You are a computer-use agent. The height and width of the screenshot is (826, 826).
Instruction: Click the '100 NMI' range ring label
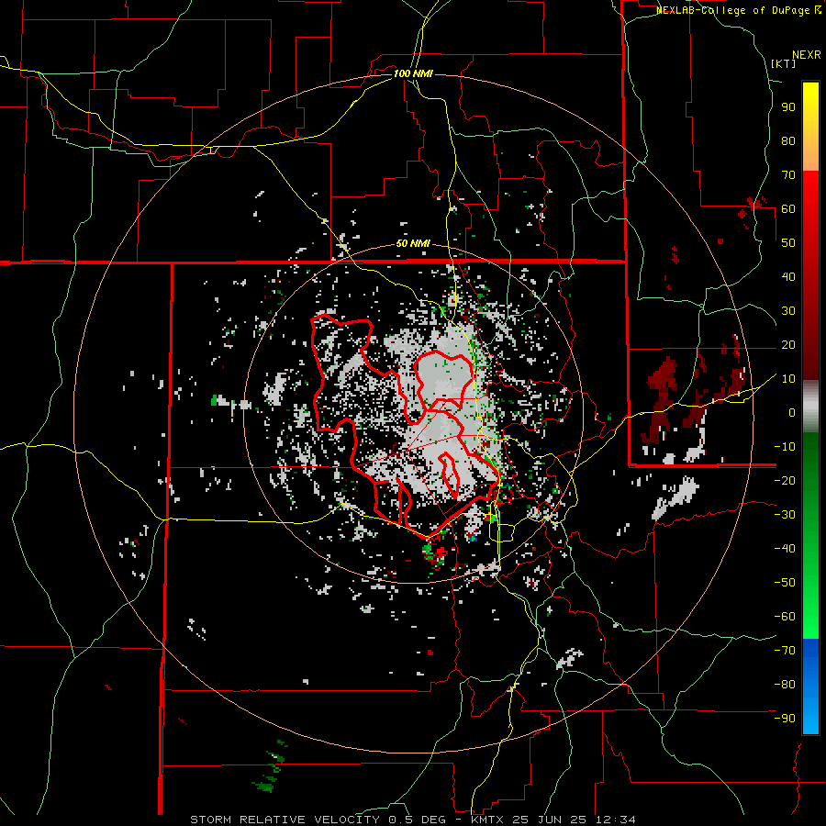[x=413, y=73]
